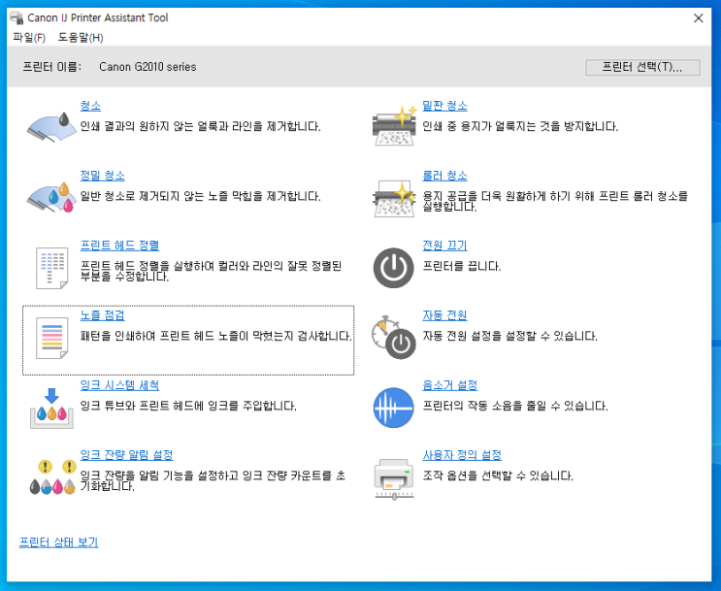Click text 잉크 튜브와 프린트 헤드에 잉크를 주입합니다.
Viewport: 721px width, 591px height.
click(188, 406)
